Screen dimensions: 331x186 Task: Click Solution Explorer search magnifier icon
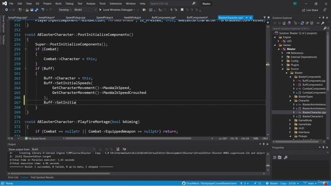pos(325,28)
